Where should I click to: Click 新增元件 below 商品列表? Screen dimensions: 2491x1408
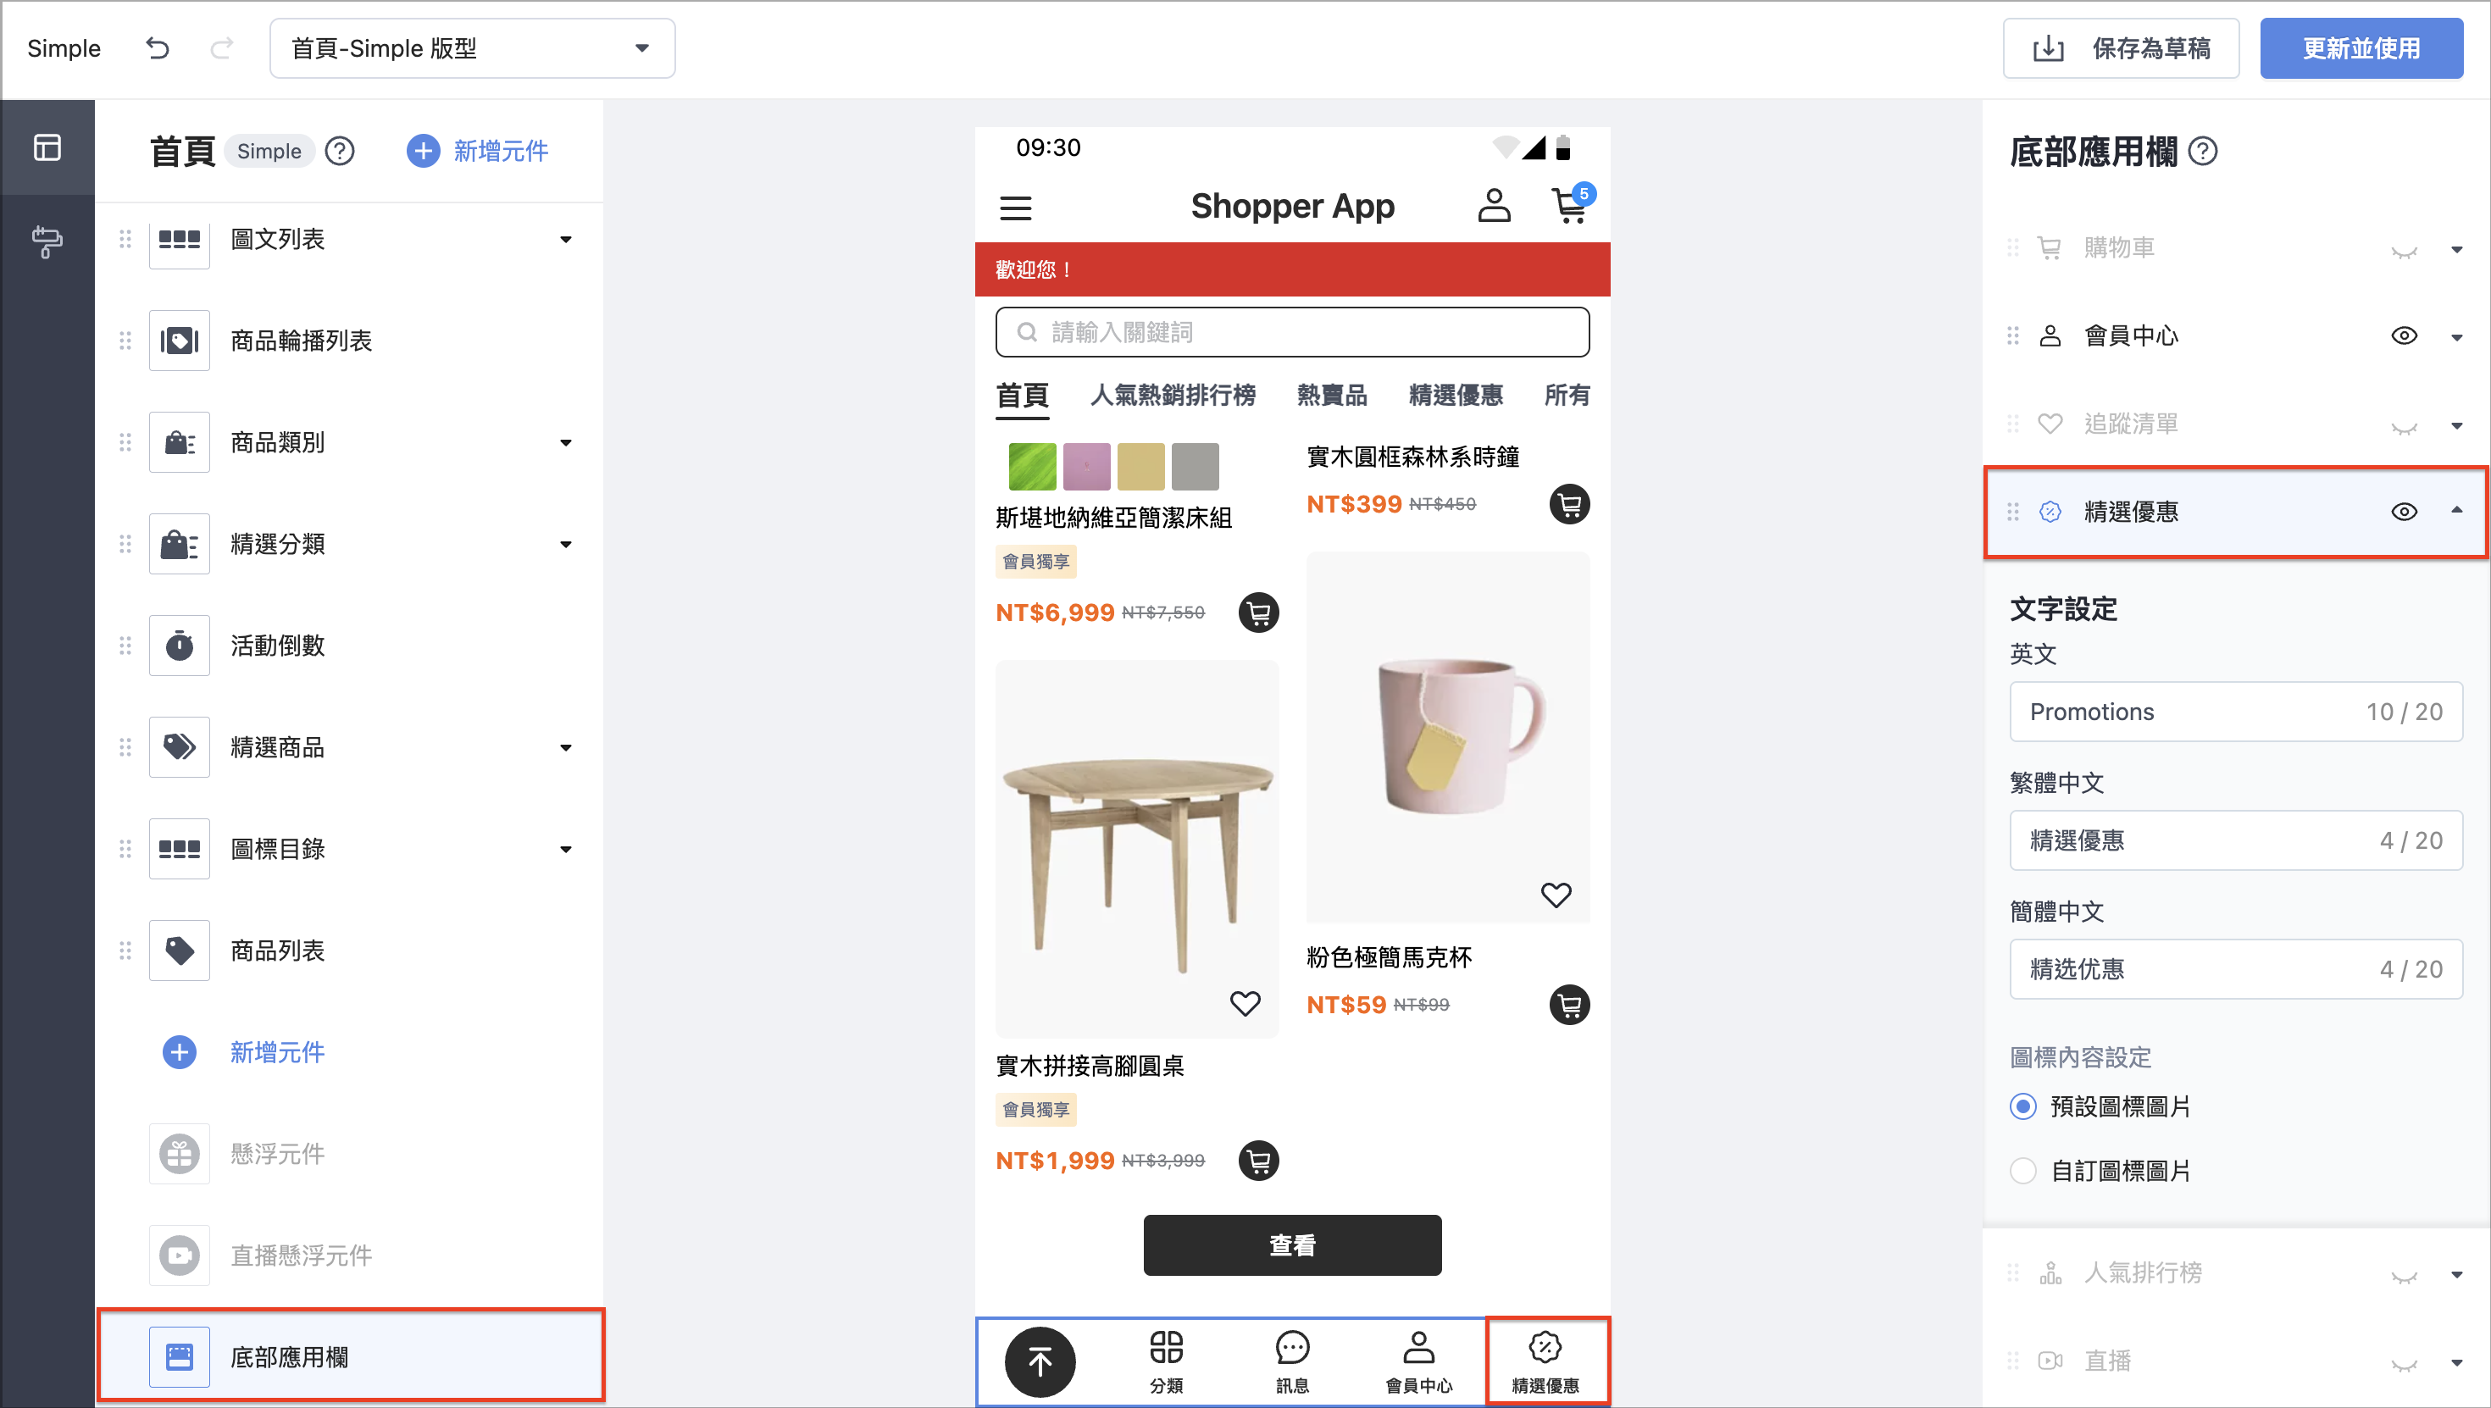244,1052
